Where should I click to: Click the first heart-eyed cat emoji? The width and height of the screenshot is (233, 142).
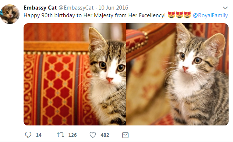point(171,15)
